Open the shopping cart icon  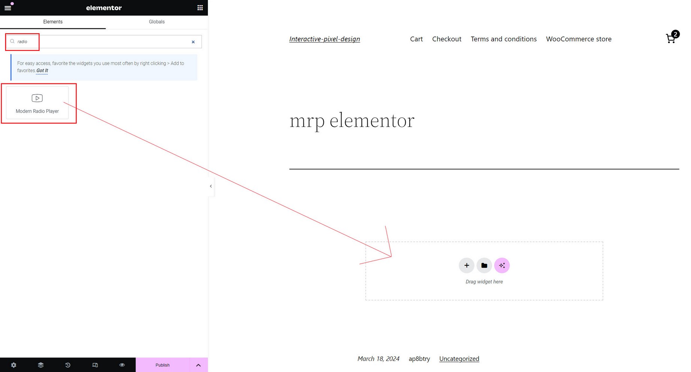(671, 38)
